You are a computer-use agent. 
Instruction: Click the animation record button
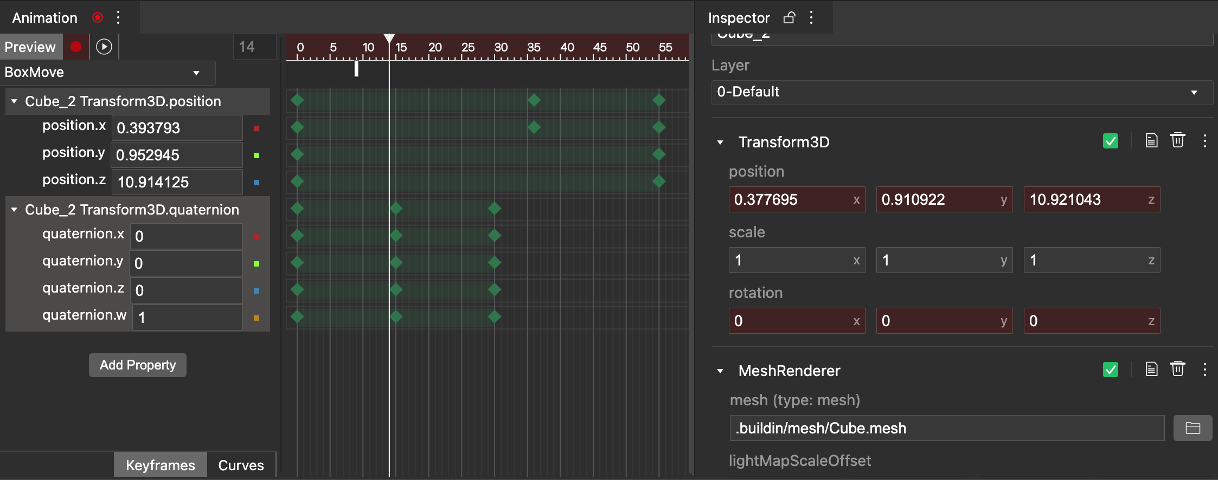[x=76, y=47]
